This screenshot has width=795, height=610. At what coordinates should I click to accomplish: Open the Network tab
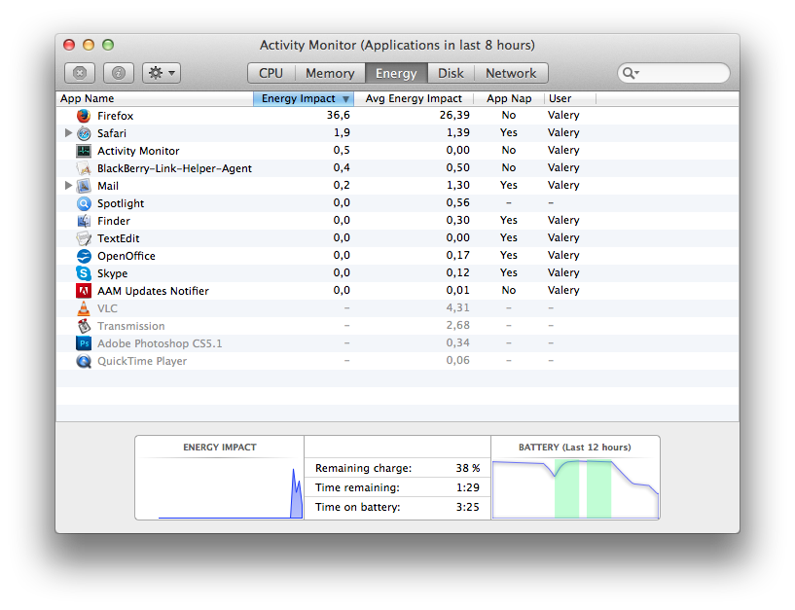511,73
